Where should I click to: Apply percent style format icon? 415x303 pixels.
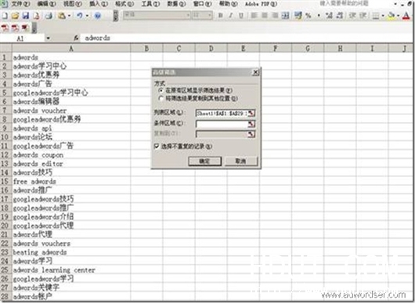(309, 16)
